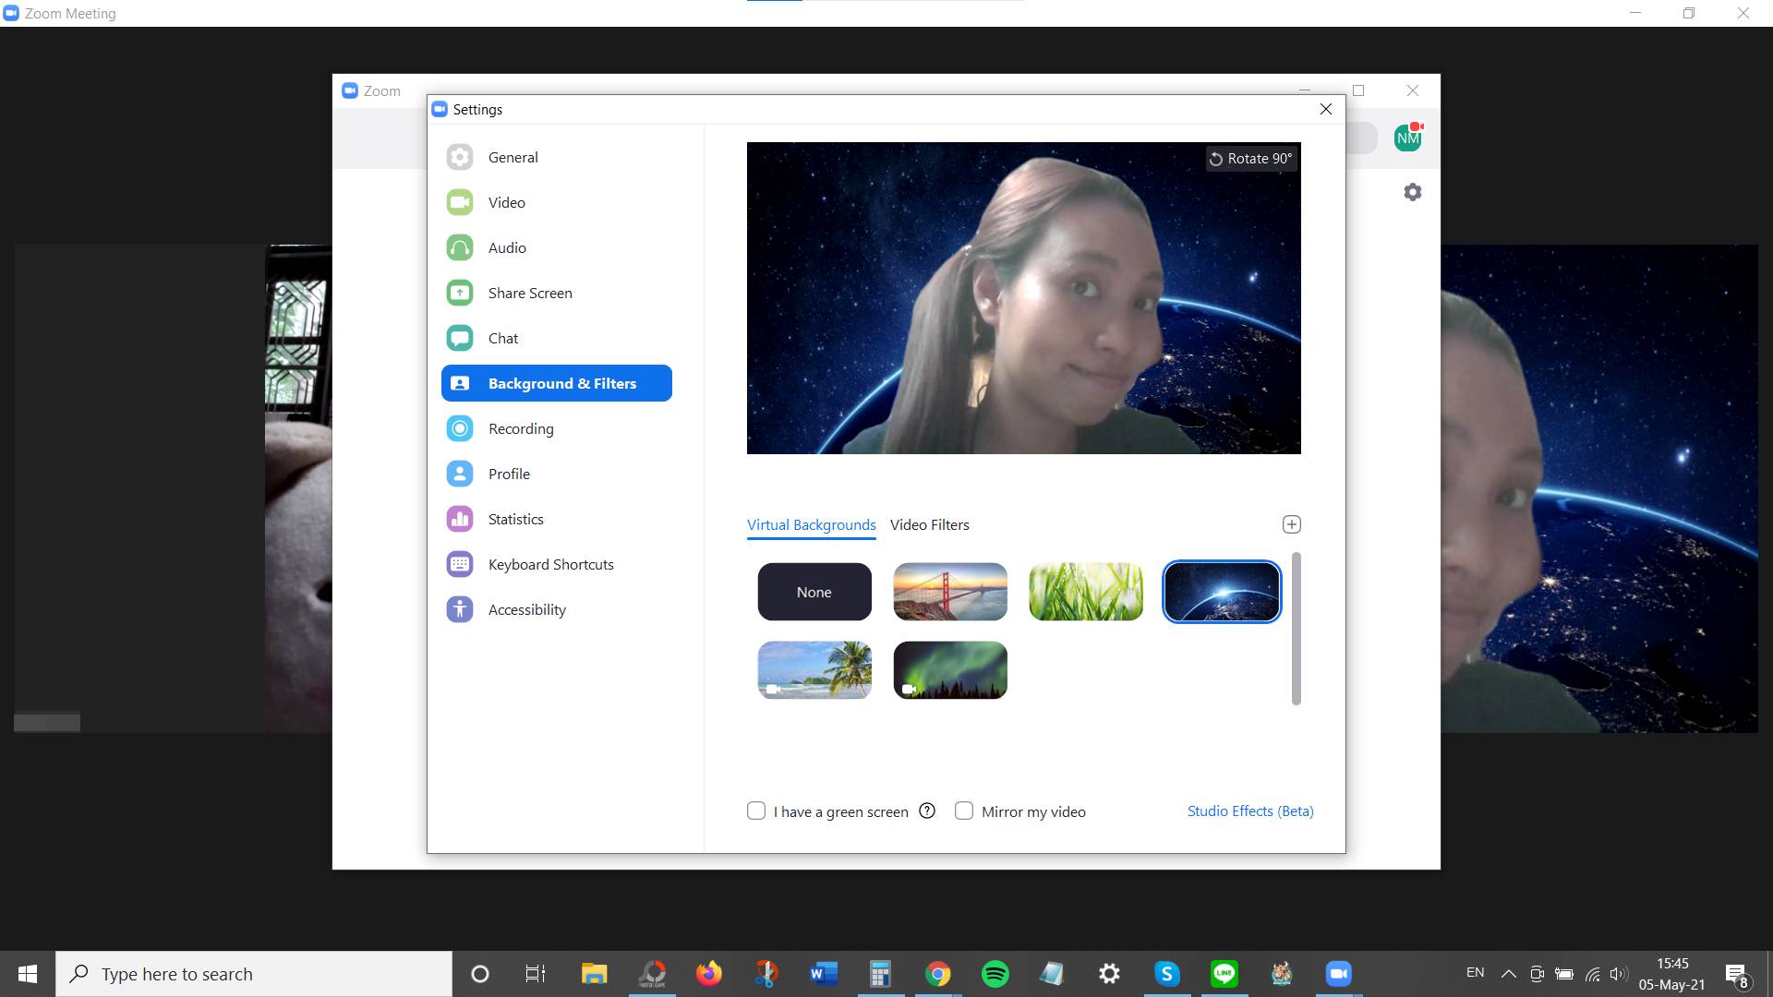
Task: Select Golden Gate Bridge background thumbnail
Action: pyautogui.click(x=949, y=592)
